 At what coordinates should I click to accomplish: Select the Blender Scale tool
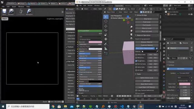(x=106, y=35)
